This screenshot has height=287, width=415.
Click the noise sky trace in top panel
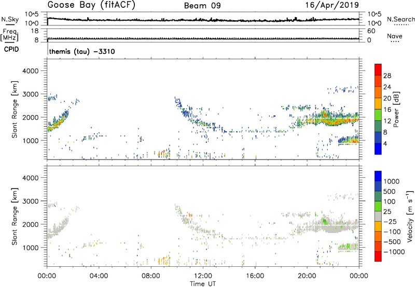click(203, 20)
